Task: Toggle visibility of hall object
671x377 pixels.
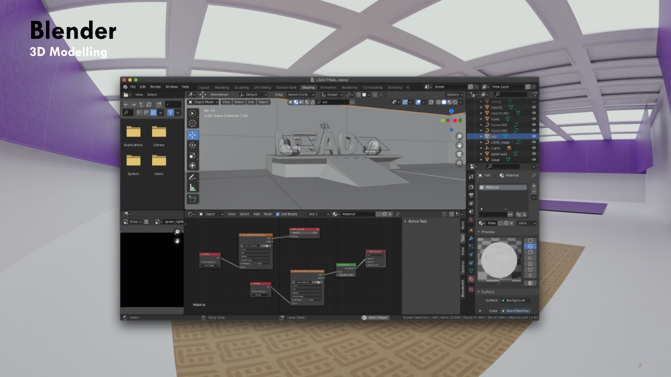Action: point(534,136)
